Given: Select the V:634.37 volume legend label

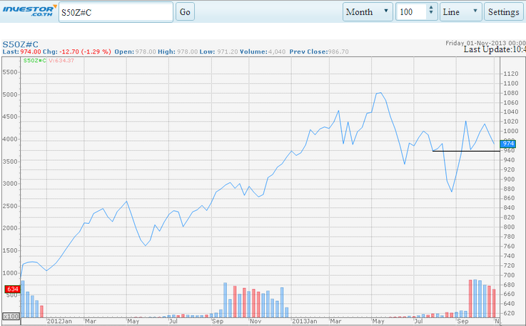Looking at the screenshot, I should (x=61, y=61).
